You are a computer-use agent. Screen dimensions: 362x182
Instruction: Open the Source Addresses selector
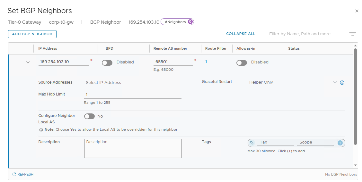click(133, 83)
